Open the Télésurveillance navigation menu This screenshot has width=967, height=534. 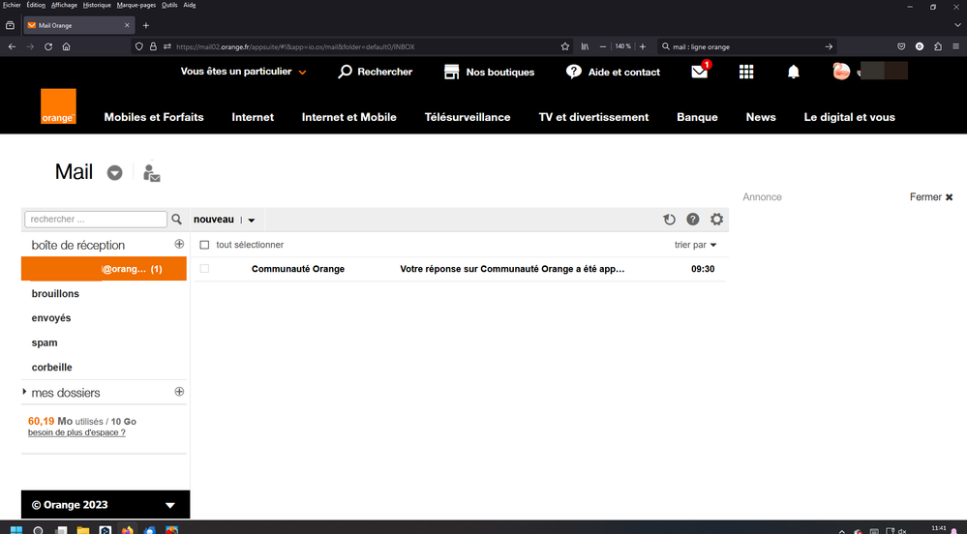[467, 117]
